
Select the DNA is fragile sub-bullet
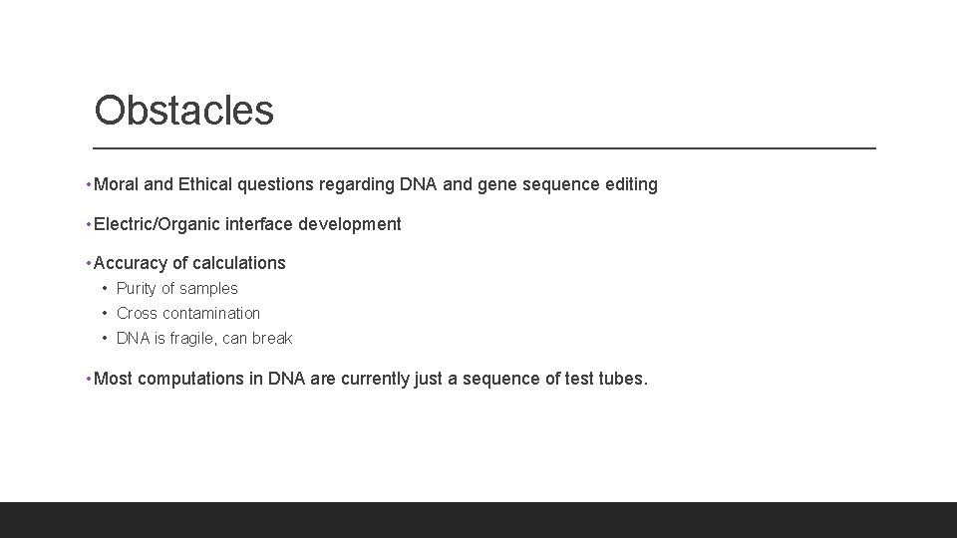pyautogui.click(x=204, y=339)
